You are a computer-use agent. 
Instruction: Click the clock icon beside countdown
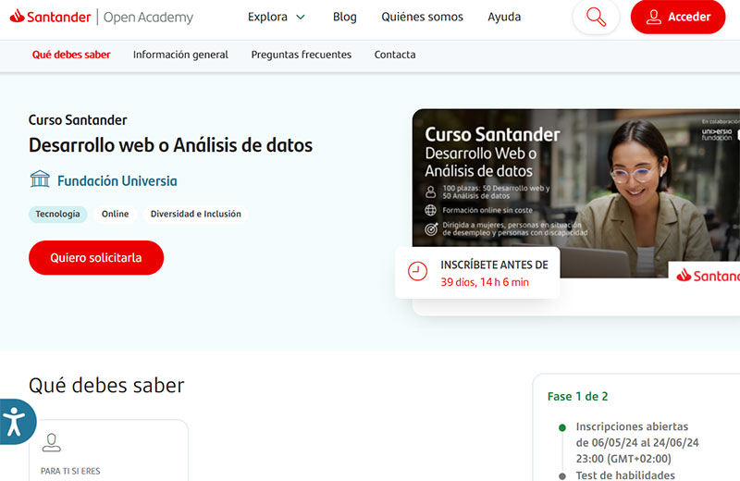click(417, 271)
